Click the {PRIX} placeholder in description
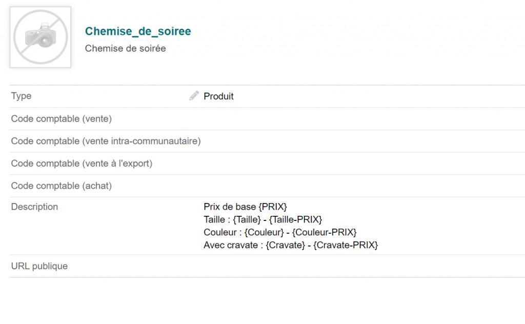 coord(273,207)
